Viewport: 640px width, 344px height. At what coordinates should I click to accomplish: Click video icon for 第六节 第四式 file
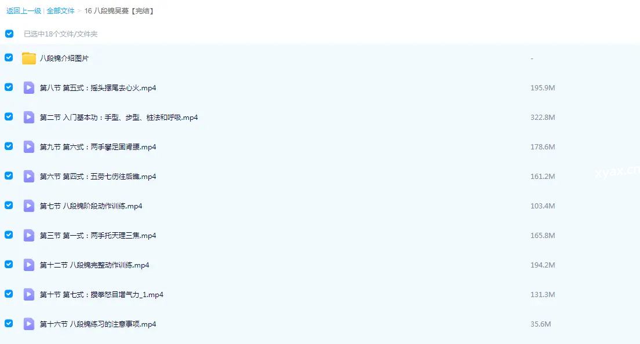pyautogui.click(x=29, y=176)
